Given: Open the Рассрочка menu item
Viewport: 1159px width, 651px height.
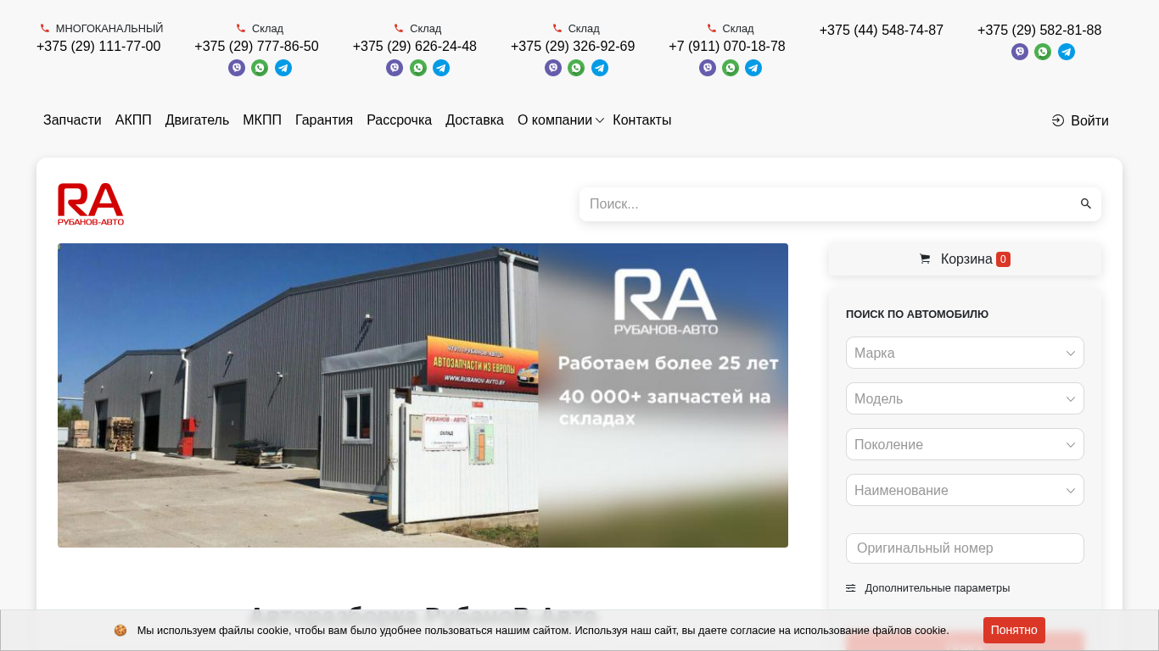Looking at the screenshot, I should pyautogui.click(x=399, y=120).
